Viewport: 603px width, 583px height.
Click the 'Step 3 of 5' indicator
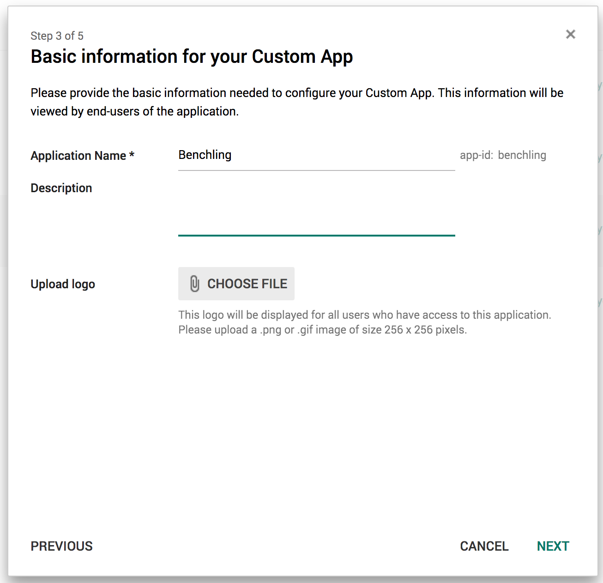point(57,36)
